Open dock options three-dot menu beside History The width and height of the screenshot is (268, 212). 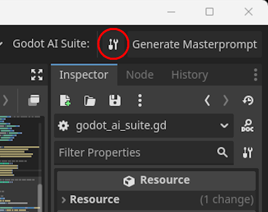pyautogui.click(x=256, y=75)
